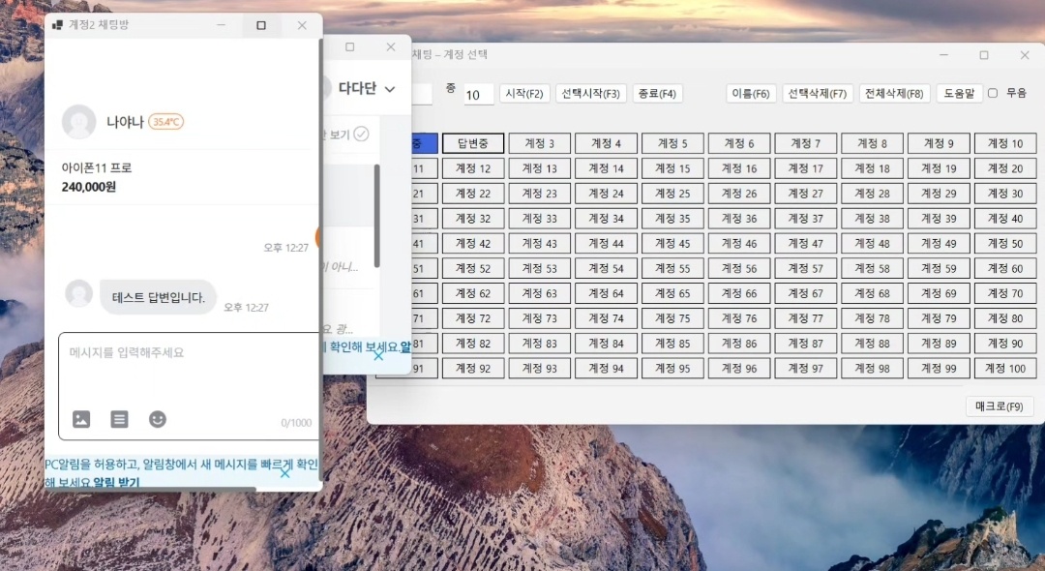Select the 답변중 account button
The height and width of the screenshot is (571, 1045).
(473, 143)
